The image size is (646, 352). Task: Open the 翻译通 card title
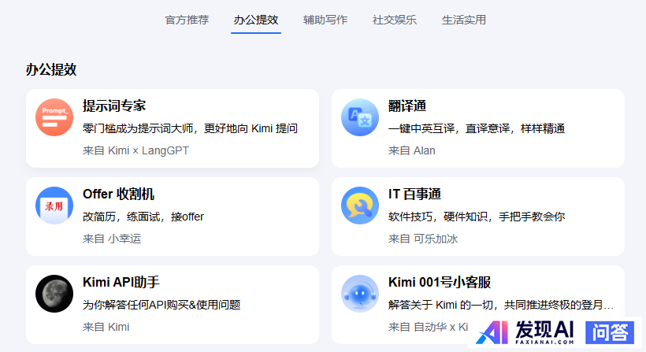click(407, 106)
